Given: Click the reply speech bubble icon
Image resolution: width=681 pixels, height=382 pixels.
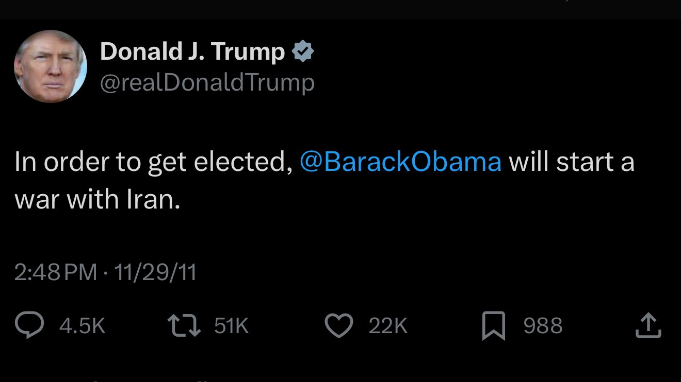Looking at the screenshot, I should (31, 325).
